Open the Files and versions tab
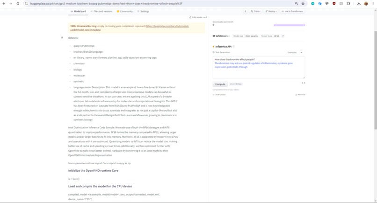The image size is (377, 203). pos(101,11)
